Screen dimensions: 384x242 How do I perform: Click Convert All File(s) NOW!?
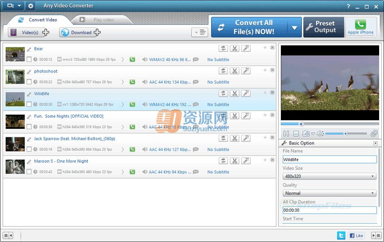tap(250, 27)
